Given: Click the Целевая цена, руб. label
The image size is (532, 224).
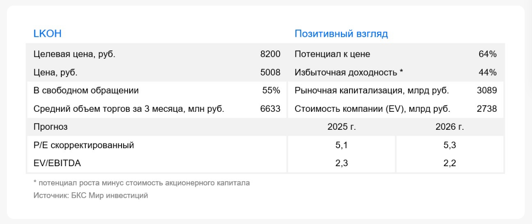Looking at the screenshot, I should 74,54.
